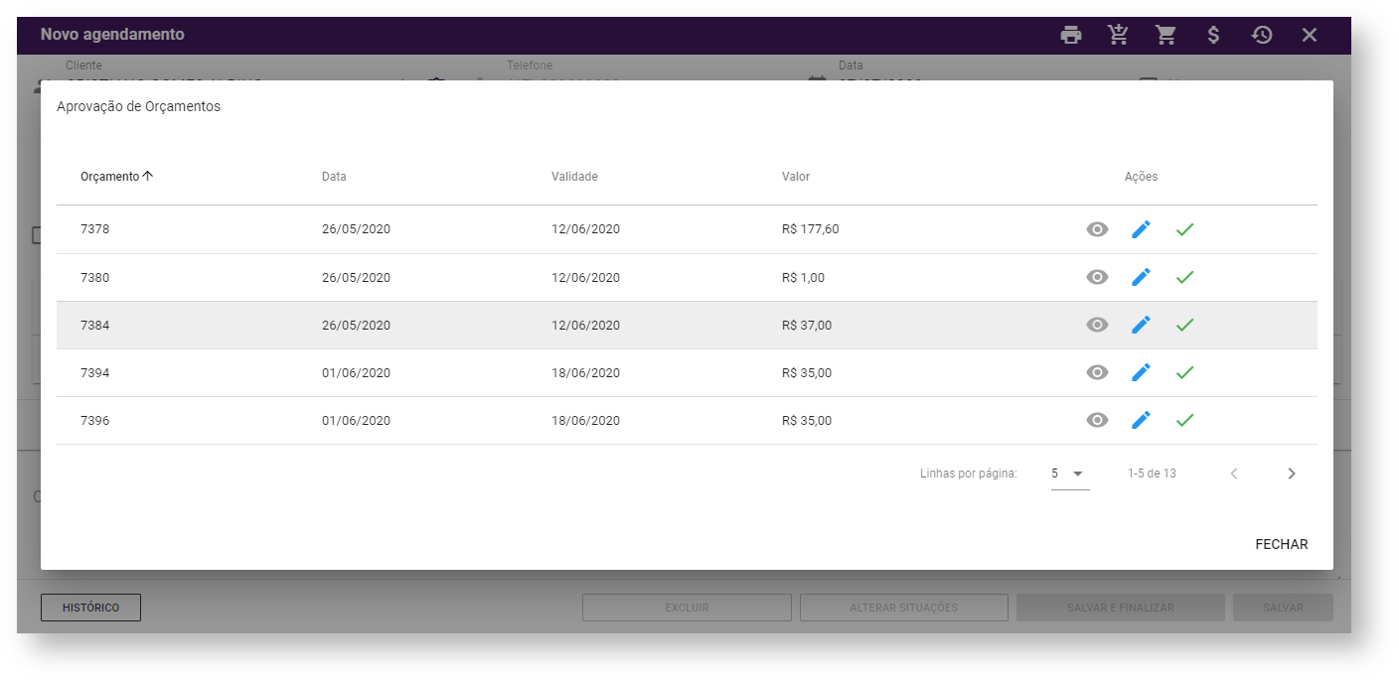This screenshot has width=1399, height=681.
Task: Click the value R$ 1,00
Action: click(803, 277)
